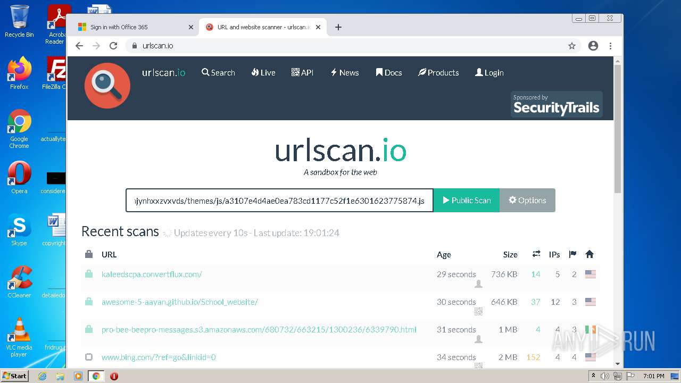Open pro-bee-beepro-messages amazonaws scan result
Image resolution: width=681 pixels, height=383 pixels.
(259, 330)
